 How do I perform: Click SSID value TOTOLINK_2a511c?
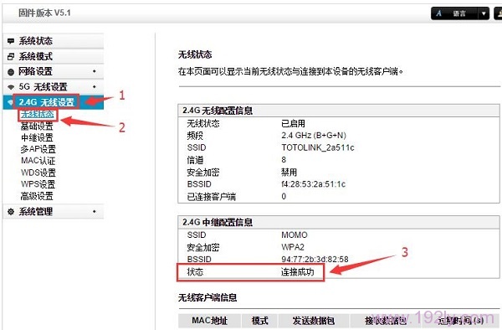tap(318, 147)
